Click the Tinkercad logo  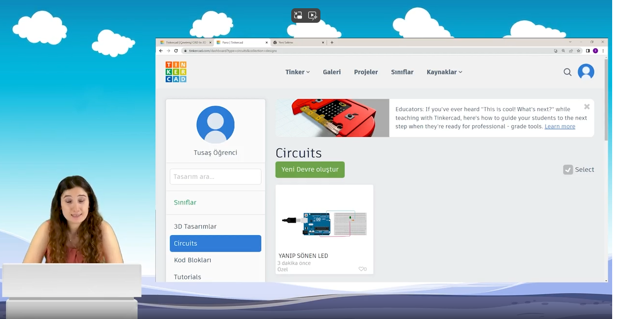click(x=176, y=72)
